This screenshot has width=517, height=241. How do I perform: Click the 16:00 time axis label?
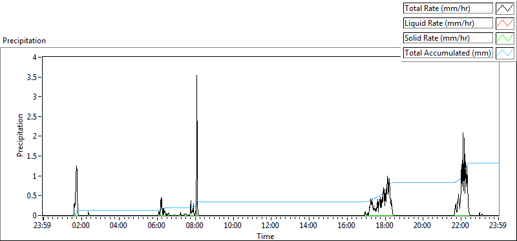click(346, 226)
